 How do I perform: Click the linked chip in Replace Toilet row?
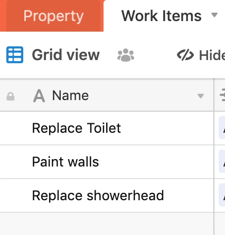point(222,128)
